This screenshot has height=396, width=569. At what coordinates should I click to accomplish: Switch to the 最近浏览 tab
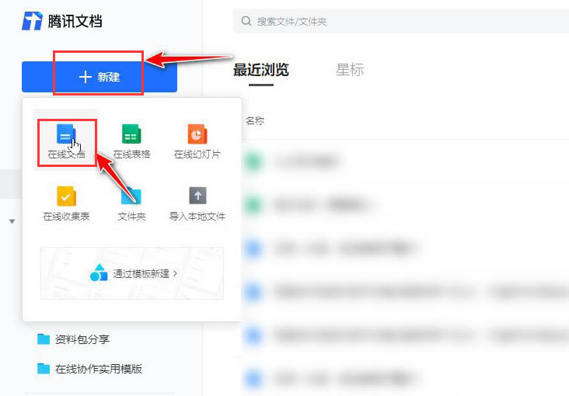[x=261, y=70]
